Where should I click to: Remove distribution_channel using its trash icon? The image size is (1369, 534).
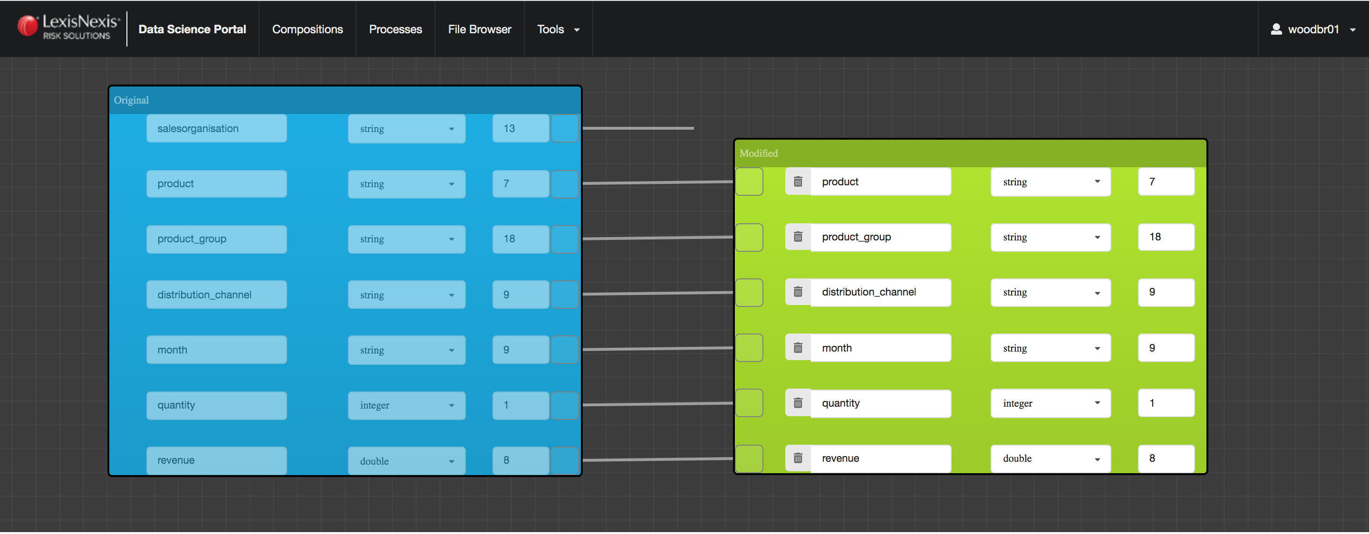tap(798, 292)
